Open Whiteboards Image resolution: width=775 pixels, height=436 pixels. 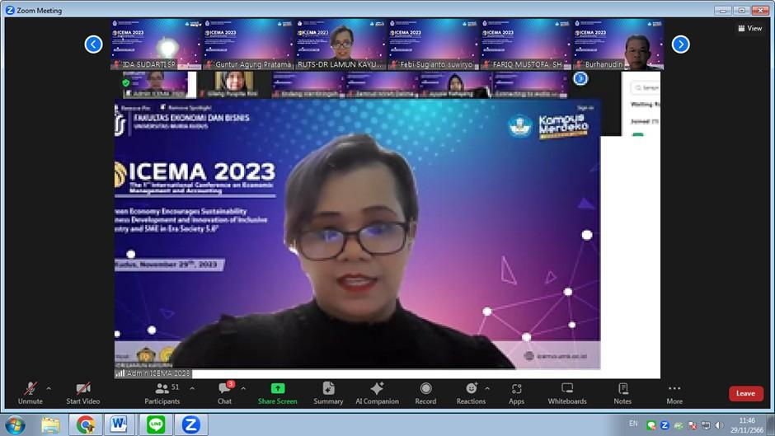click(x=567, y=393)
